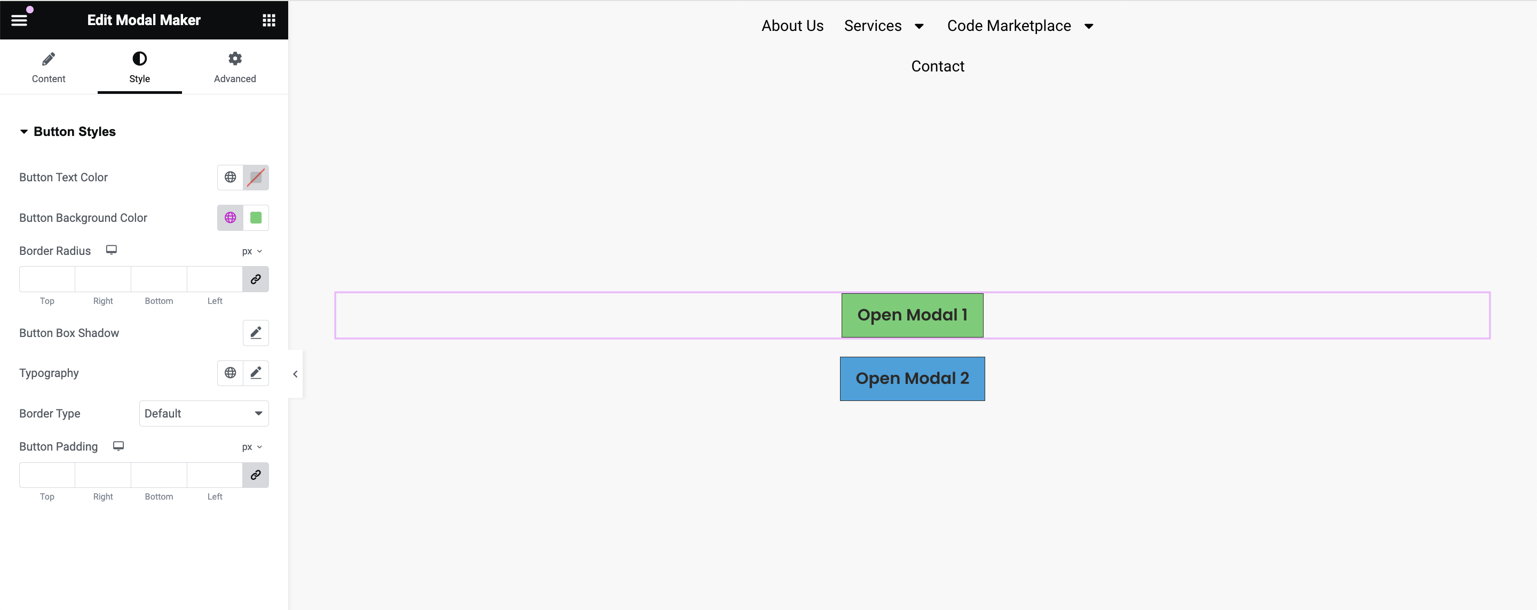Click globe icon for Button Text Color
This screenshot has width=1537, height=610.
point(231,177)
